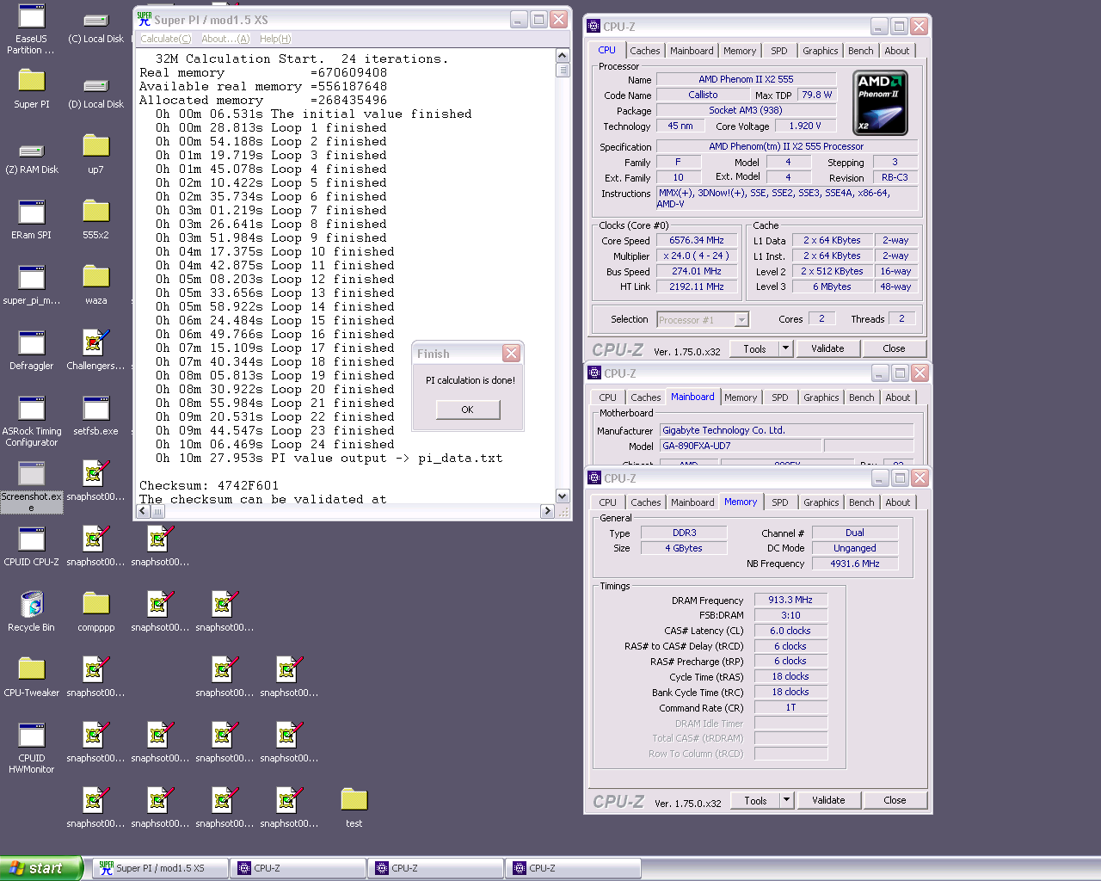Click Close button in top CPU-Z window

(x=894, y=348)
